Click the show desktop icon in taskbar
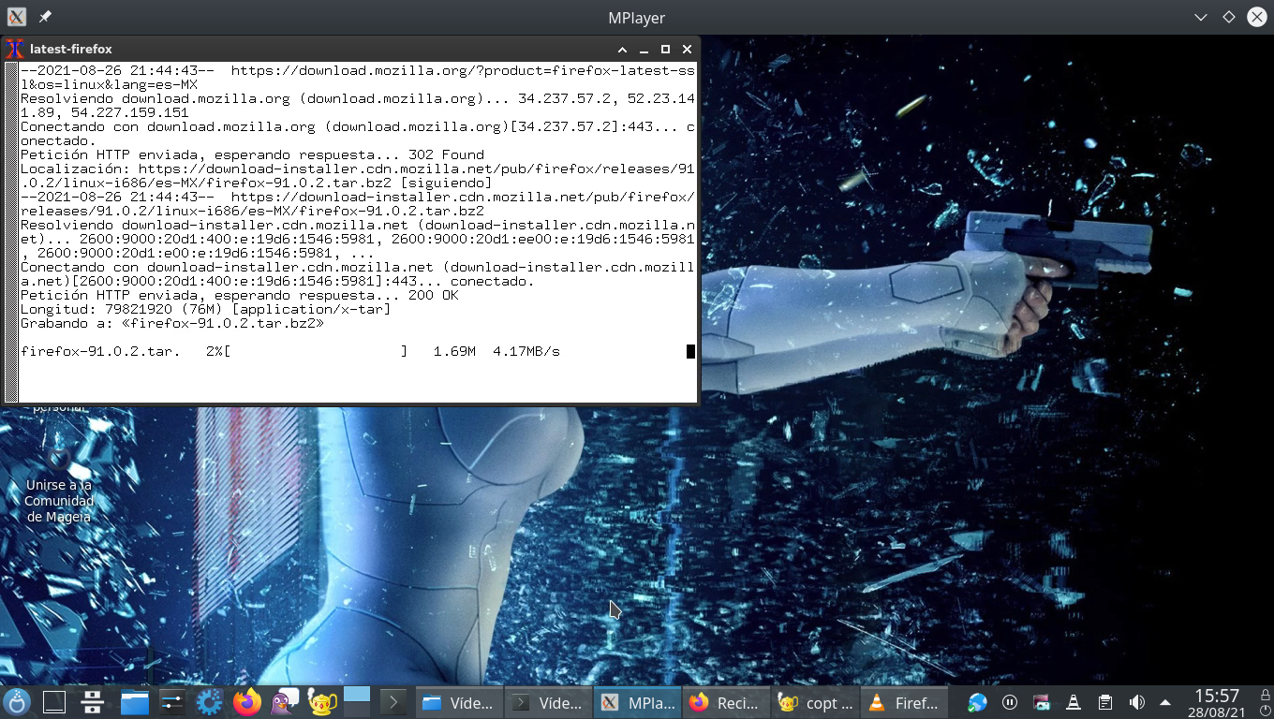 [54, 702]
